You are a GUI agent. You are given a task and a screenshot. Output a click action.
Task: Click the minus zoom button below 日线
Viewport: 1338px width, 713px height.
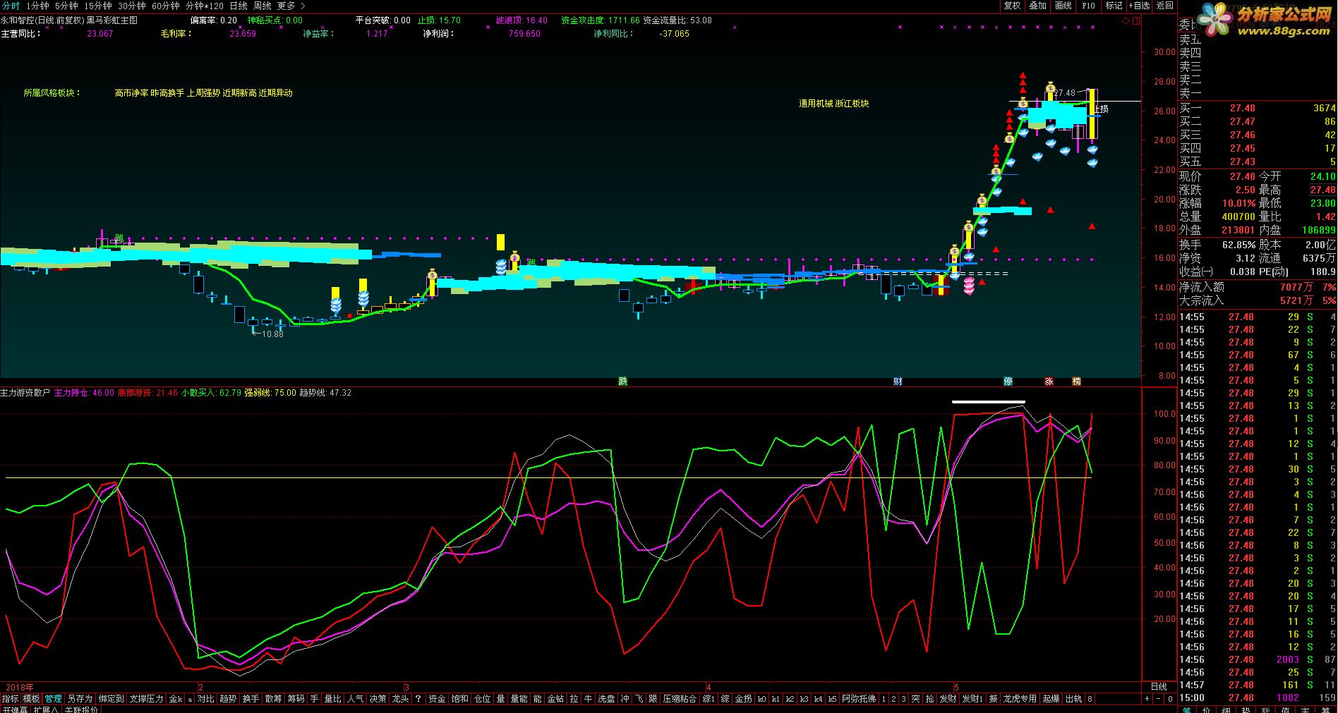(x=1159, y=699)
